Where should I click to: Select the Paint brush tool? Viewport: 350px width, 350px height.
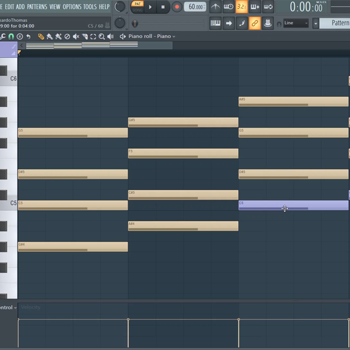[49, 36]
